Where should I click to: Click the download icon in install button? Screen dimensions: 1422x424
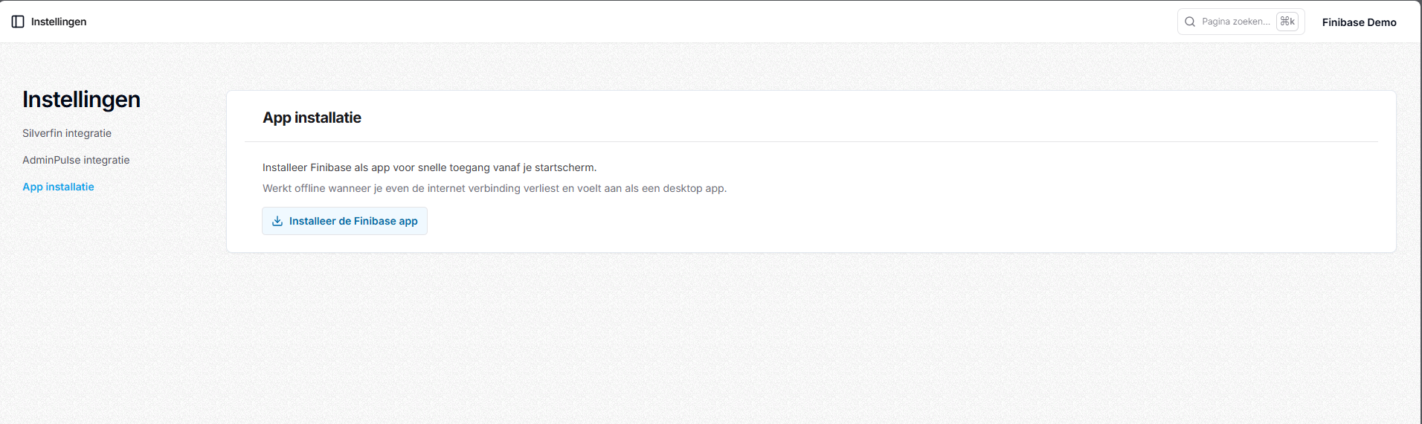[277, 221]
